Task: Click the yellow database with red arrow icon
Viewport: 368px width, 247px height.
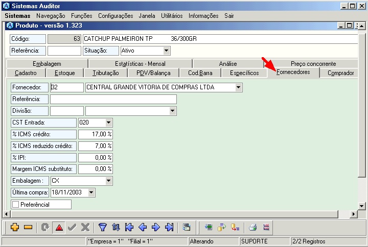Action: click(235, 227)
